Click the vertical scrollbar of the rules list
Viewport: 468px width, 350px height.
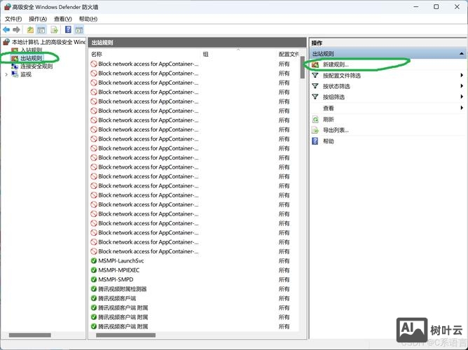[x=303, y=67]
